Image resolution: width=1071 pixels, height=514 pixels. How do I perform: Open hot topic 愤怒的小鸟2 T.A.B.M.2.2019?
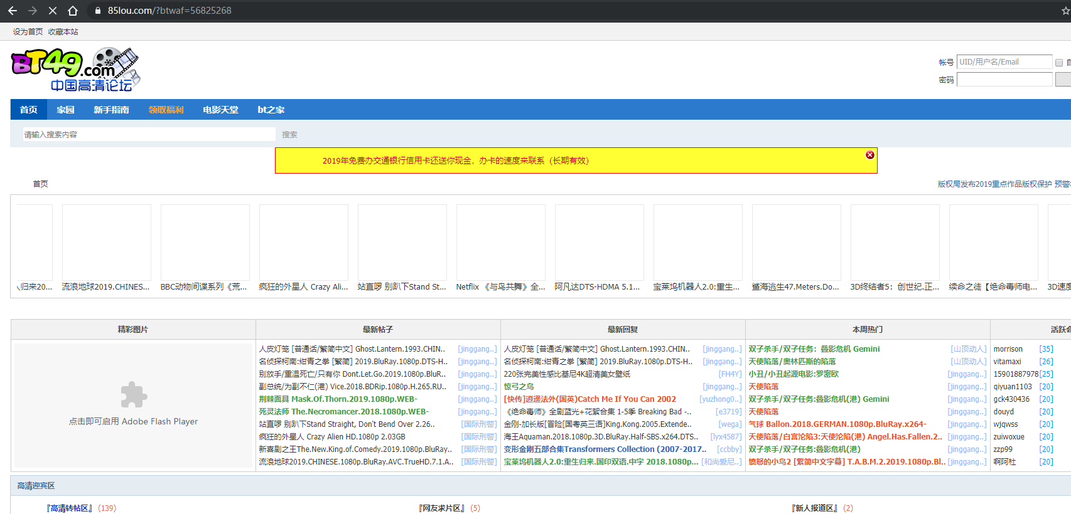point(847,462)
